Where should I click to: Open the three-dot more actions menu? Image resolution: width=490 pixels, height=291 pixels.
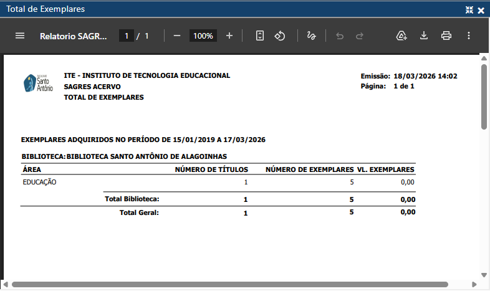click(x=469, y=36)
